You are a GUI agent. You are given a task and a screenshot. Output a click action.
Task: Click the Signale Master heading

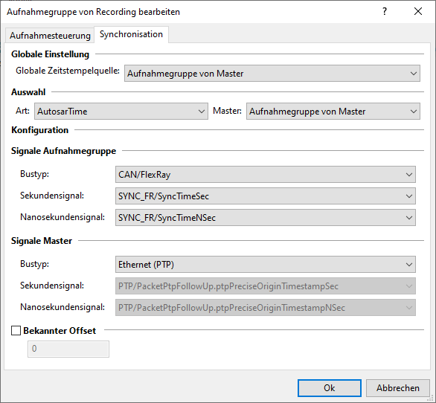[42, 241]
